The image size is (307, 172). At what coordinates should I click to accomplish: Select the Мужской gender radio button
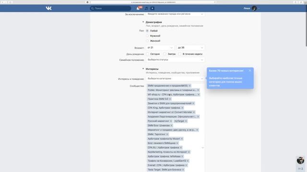click(x=147, y=36)
